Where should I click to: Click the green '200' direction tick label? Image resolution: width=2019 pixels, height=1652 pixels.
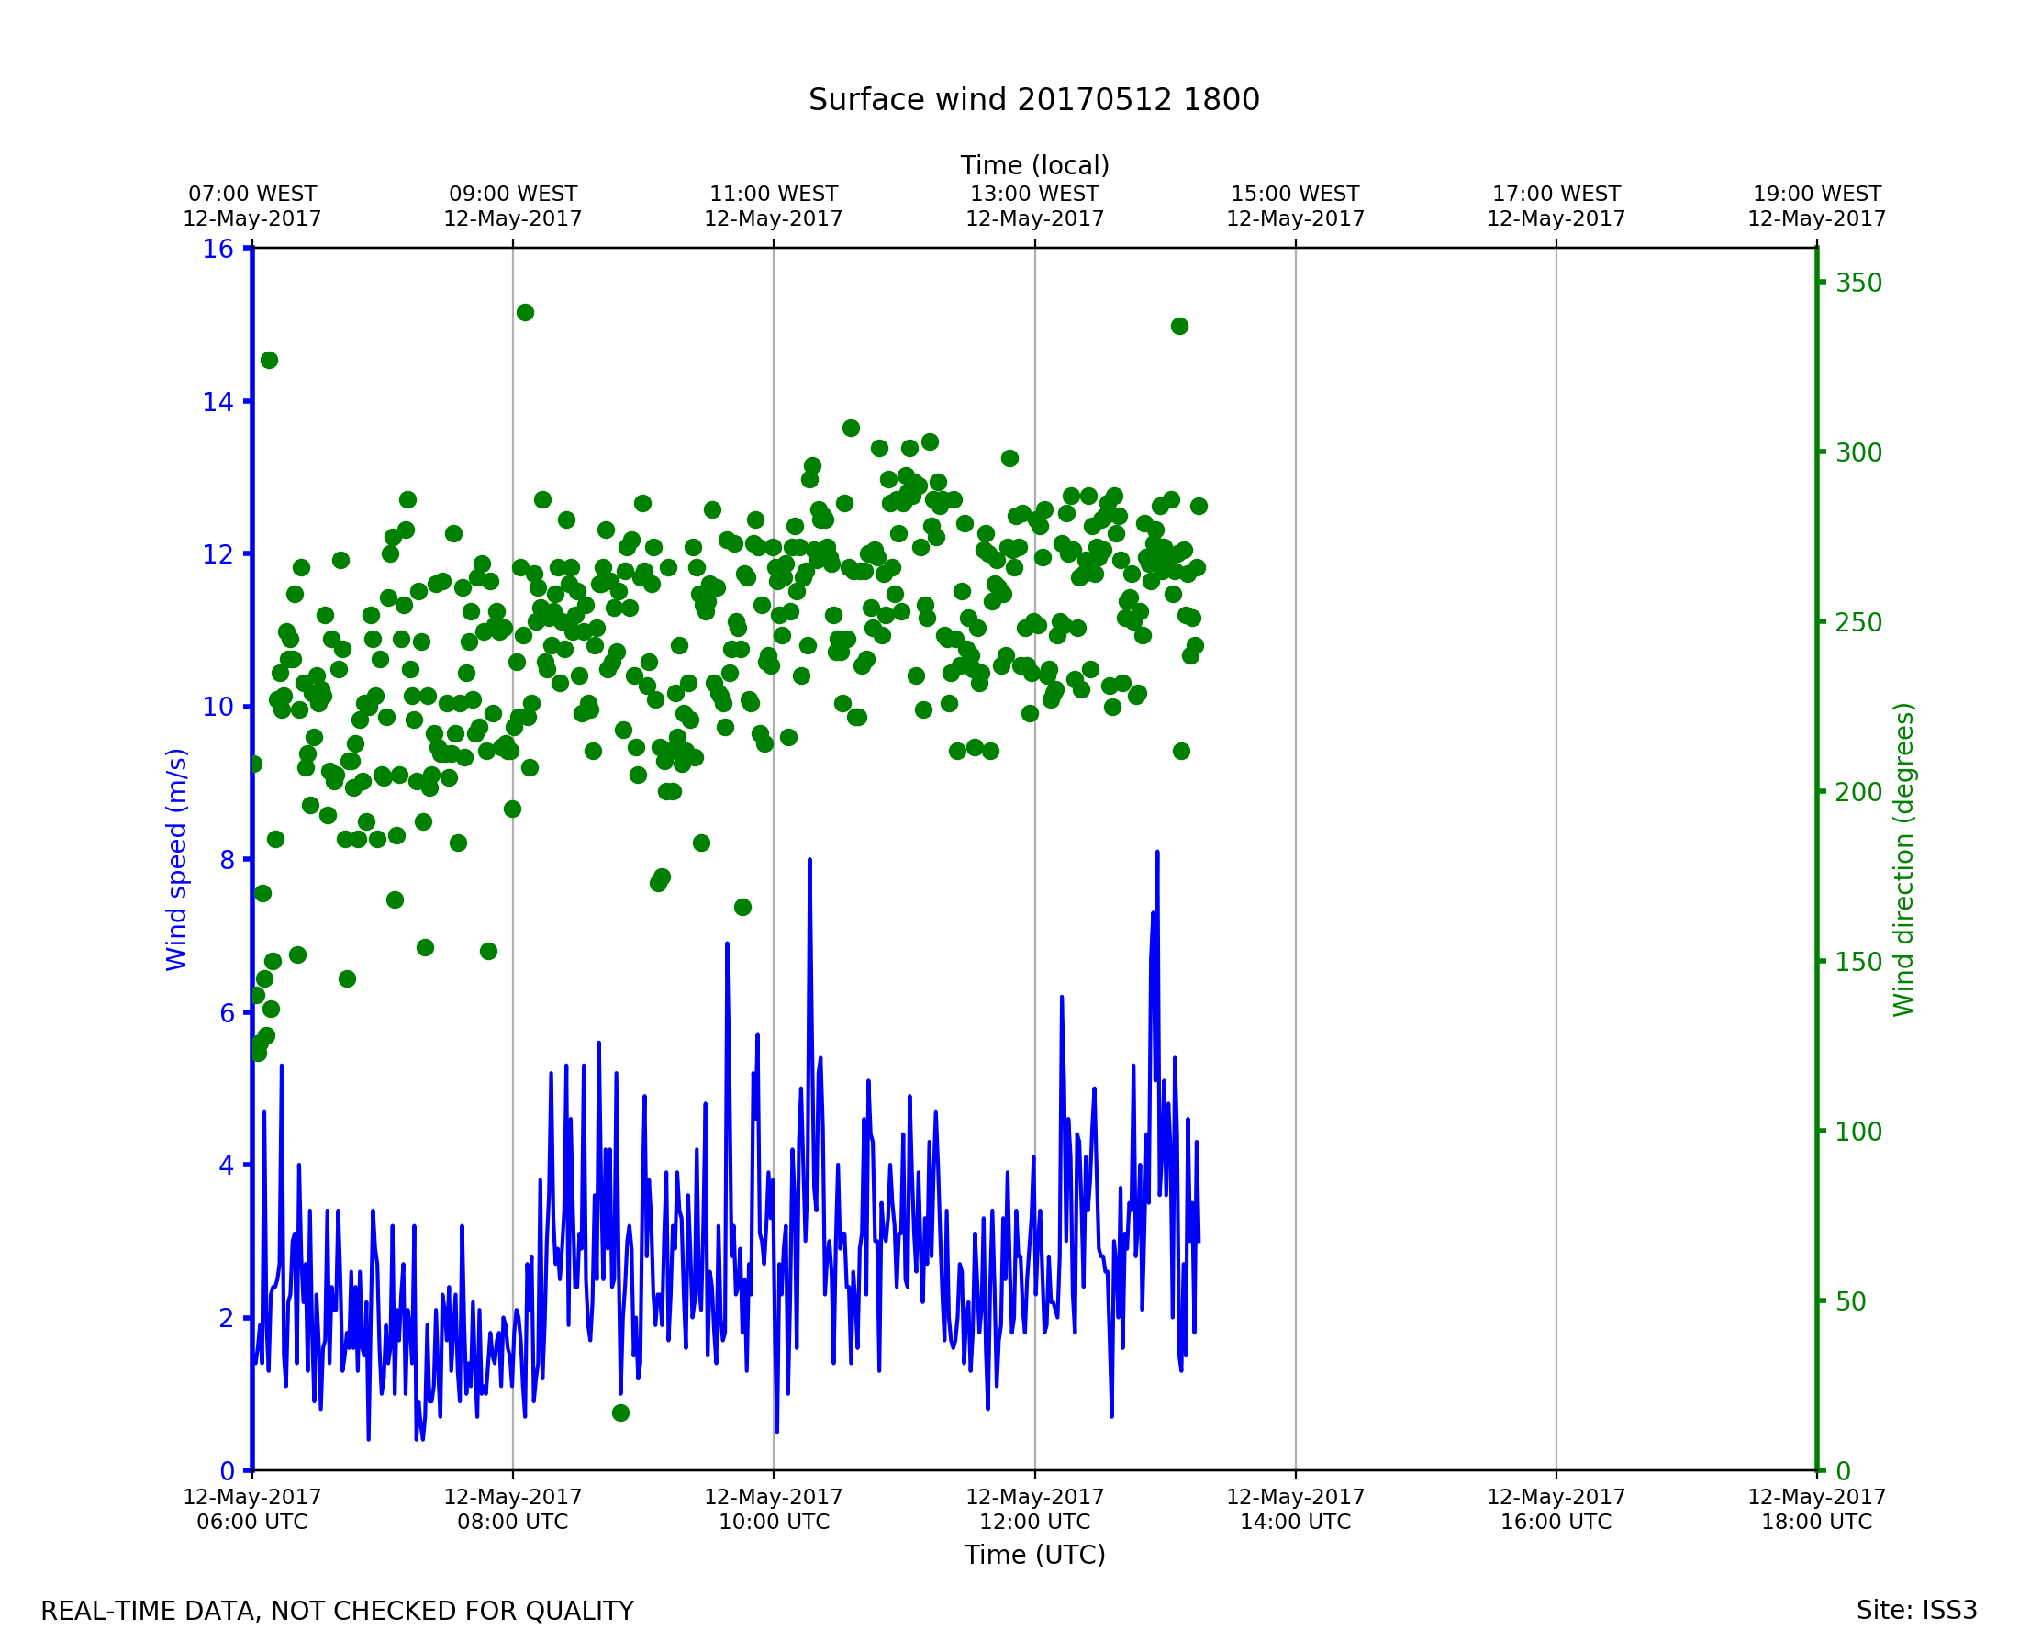[x=1858, y=792]
